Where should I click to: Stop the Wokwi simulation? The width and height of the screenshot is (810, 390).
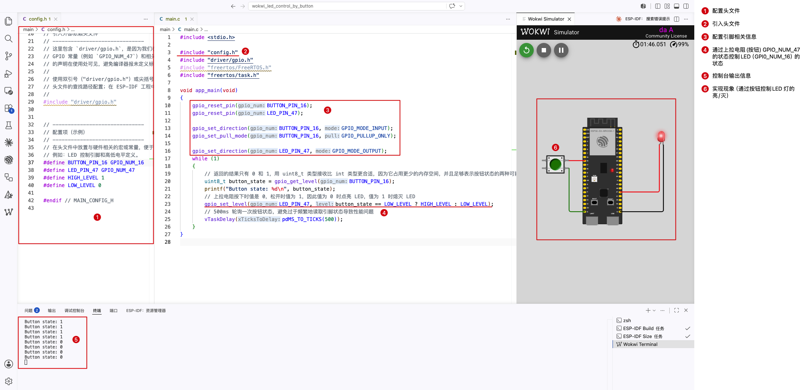tap(544, 50)
